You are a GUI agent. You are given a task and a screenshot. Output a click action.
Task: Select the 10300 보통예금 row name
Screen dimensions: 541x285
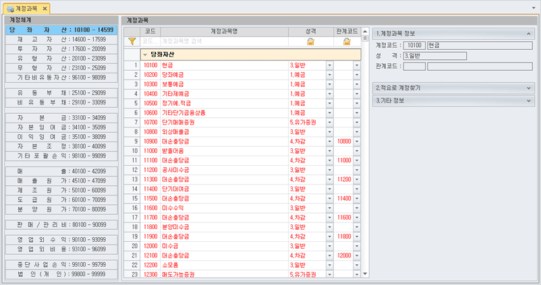coord(173,84)
